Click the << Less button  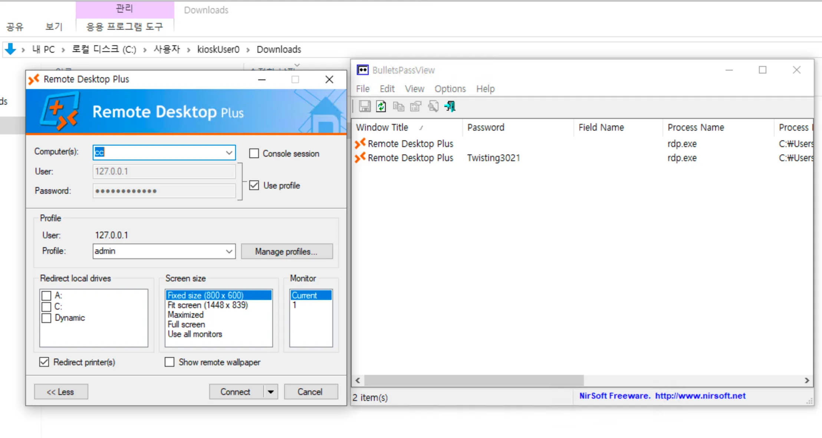pyautogui.click(x=61, y=392)
